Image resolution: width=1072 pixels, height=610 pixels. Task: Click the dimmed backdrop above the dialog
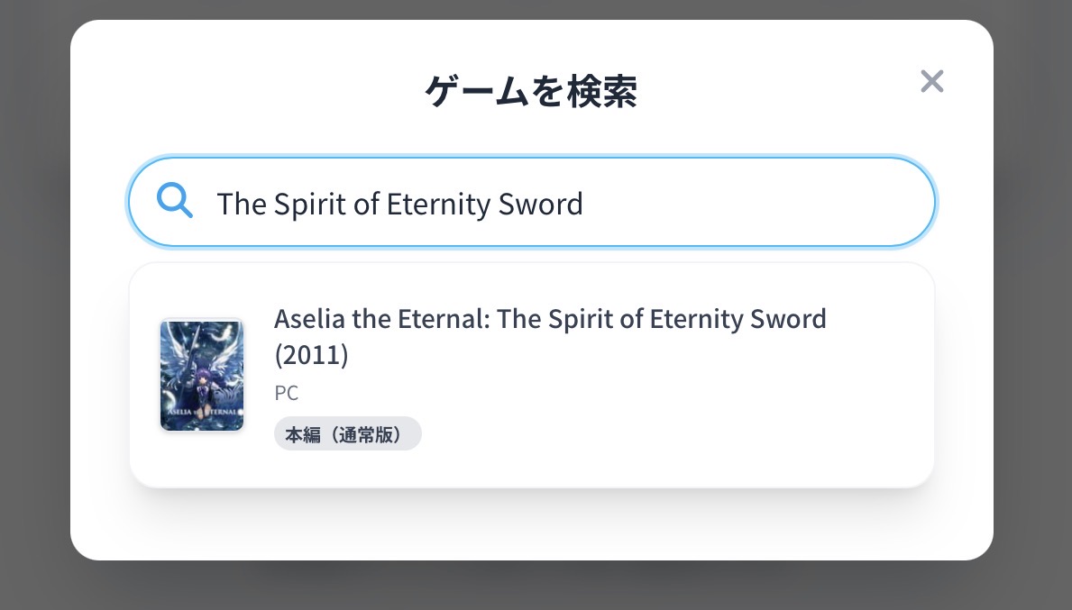pos(532,9)
